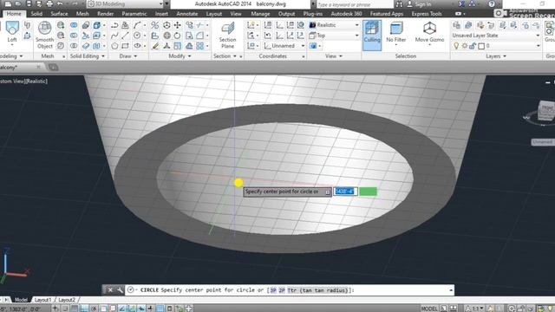Select the Rectangle tool in Draw panel
This screenshot has height=312, width=555.
click(125, 46)
